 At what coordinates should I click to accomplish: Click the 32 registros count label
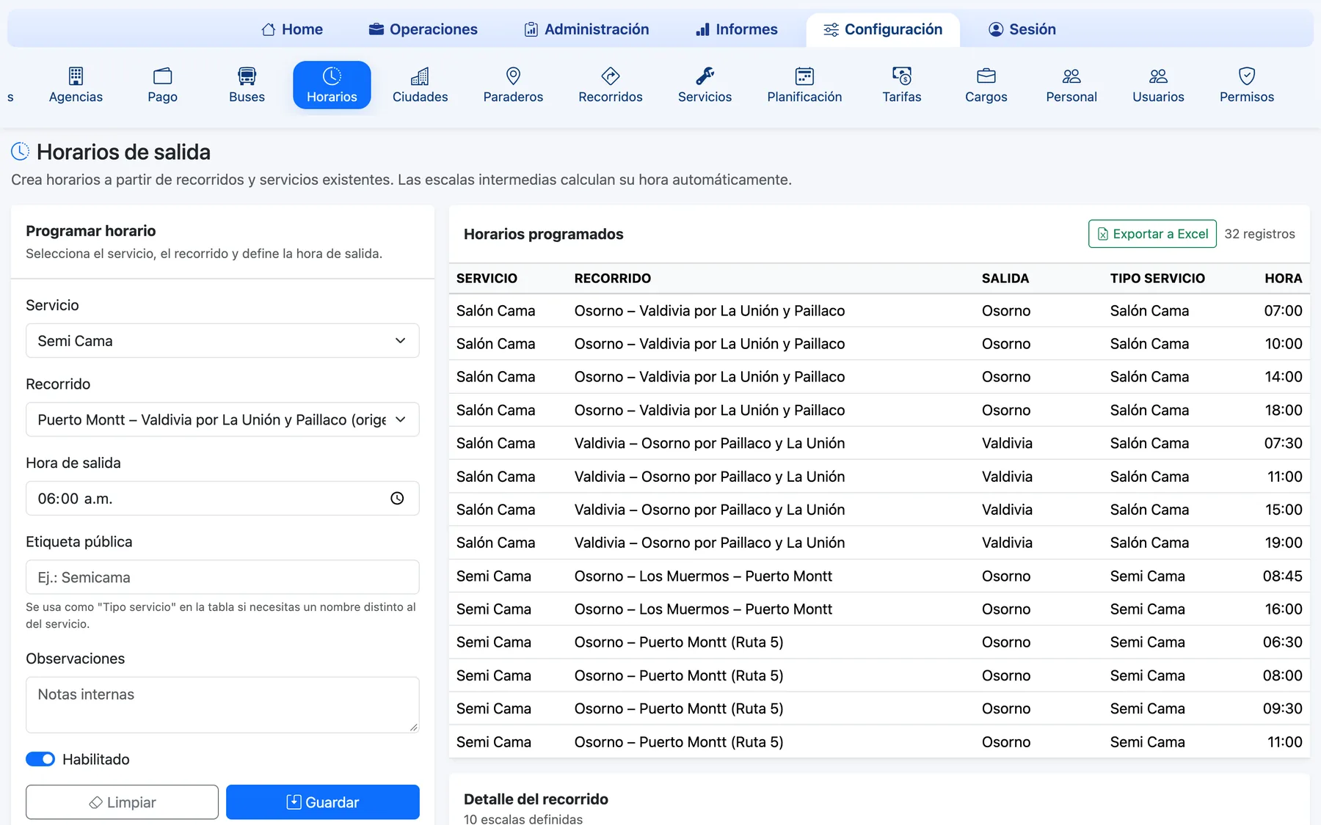pos(1259,234)
